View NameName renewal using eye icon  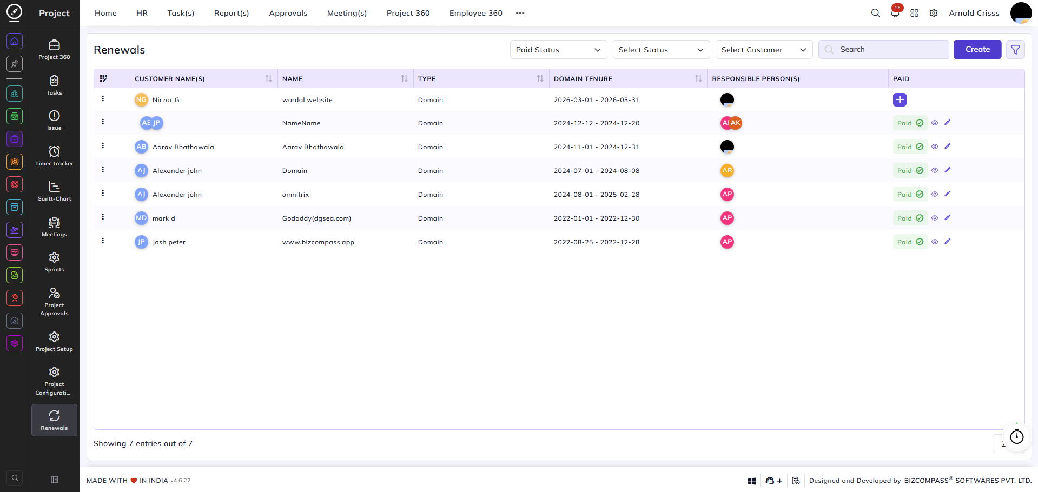pos(934,123)
